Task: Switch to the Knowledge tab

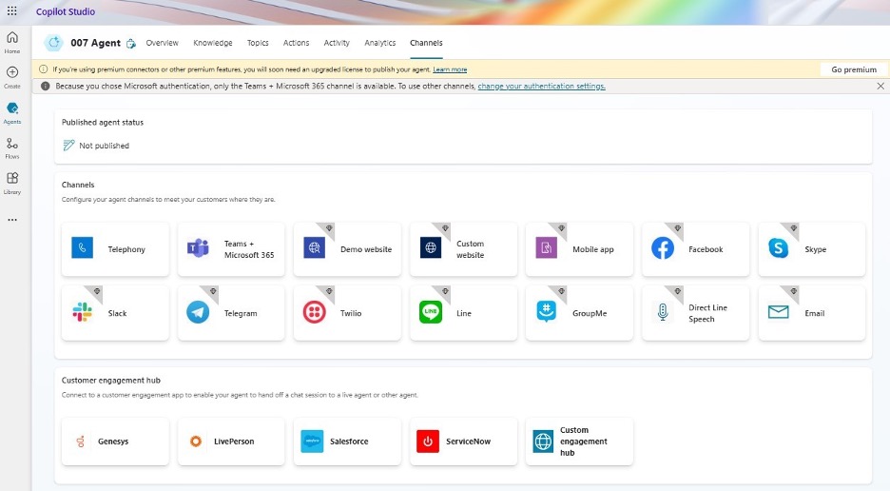Action: [x=213, y=43]
